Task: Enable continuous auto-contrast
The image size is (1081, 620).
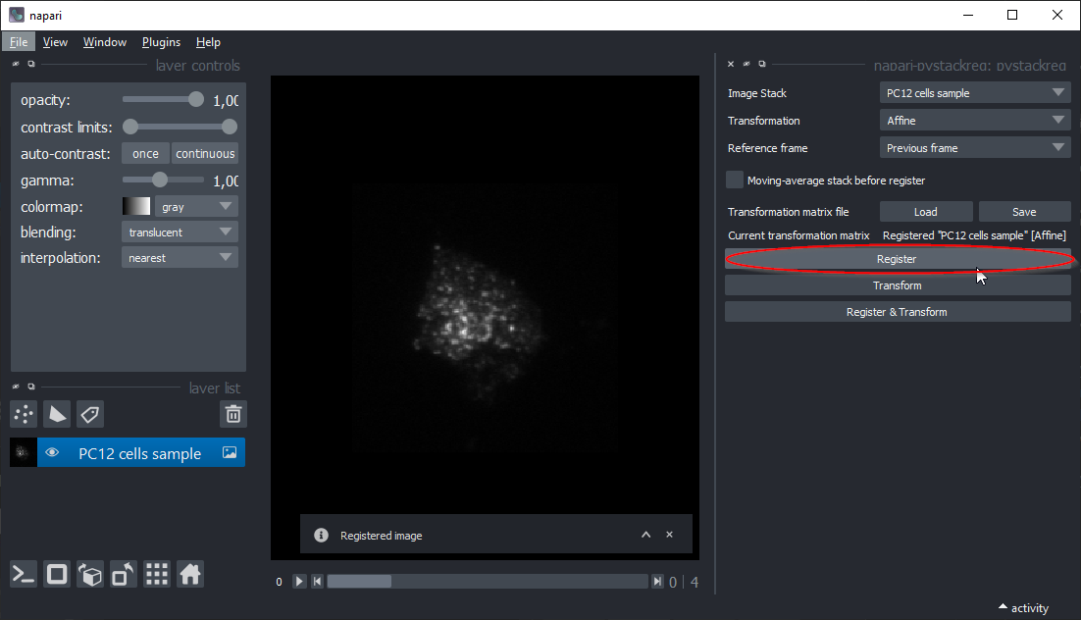Action: pos(205,154)
